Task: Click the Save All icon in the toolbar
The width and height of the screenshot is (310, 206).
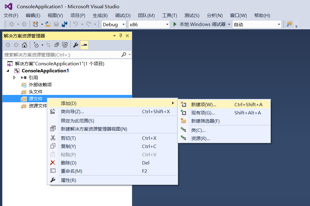Action: point(64,24)
